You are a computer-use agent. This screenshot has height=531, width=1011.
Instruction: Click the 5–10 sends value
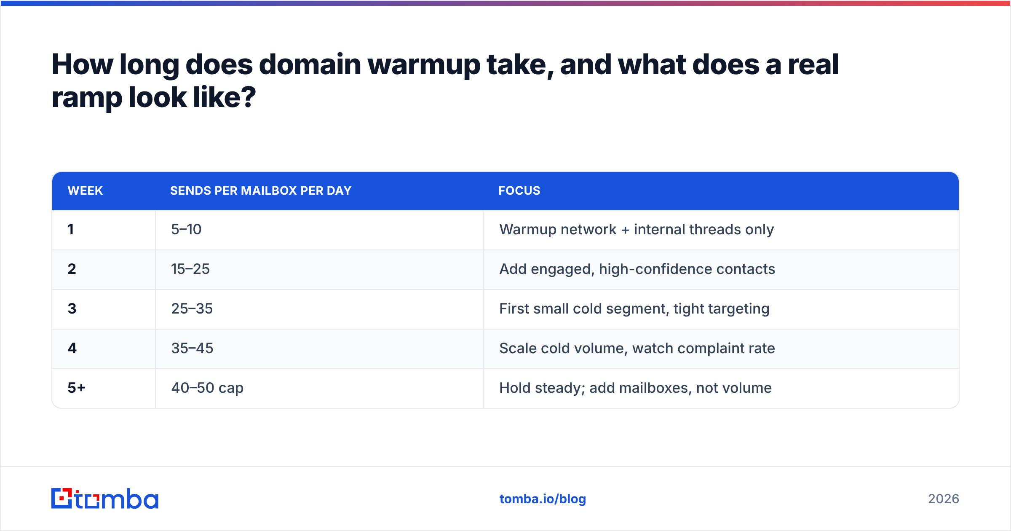(186, 229)
